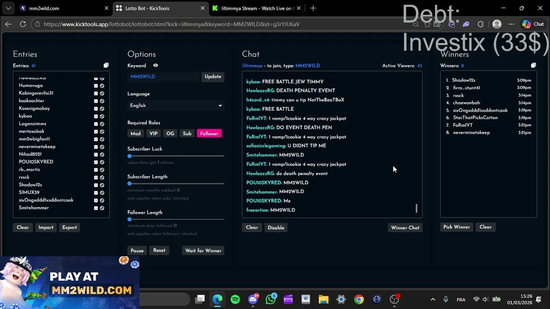Image resolution: width=550 pixels, height=309 pixels.
Task: Open Edge settings and more menu
Action: (511, 24)
